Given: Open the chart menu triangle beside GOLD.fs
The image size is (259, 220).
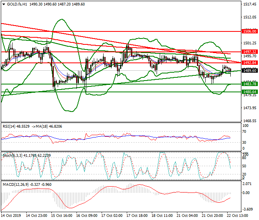Looking at the screenshot, I should (4, 4).
